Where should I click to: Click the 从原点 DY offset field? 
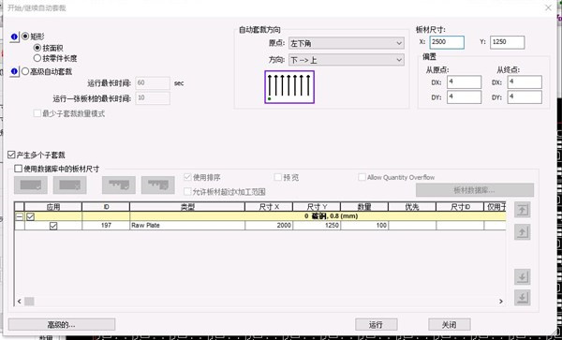pos(465,97)
